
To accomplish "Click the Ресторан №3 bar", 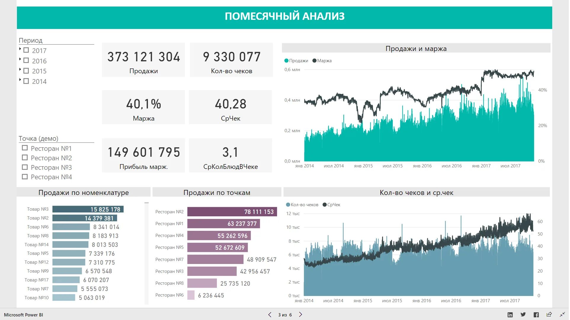I will tap(212, 272).
